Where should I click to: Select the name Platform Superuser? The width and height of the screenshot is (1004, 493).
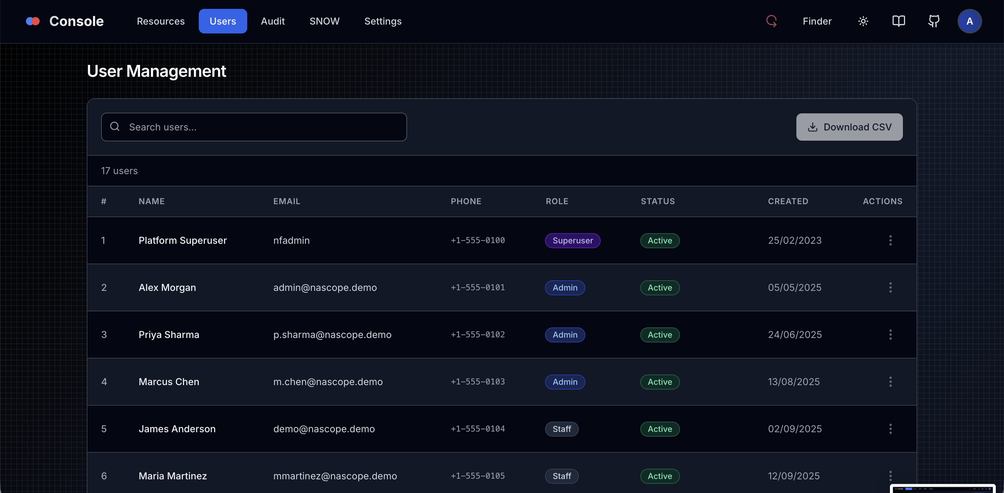pyautogui.click(x=182, y=240)
